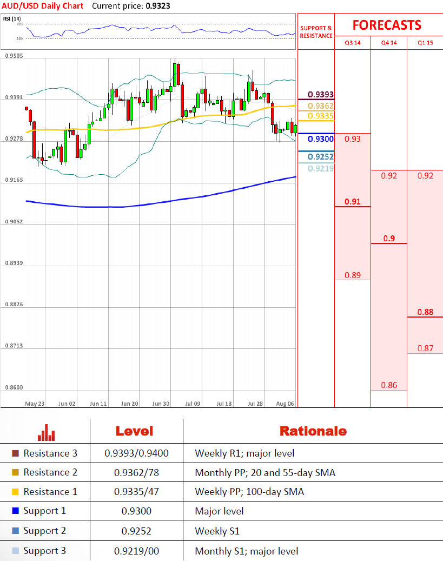This screenshot has height=561, width=443.
Task: Click the Aug 06 date axis label
Action: (x=285, y=404)
